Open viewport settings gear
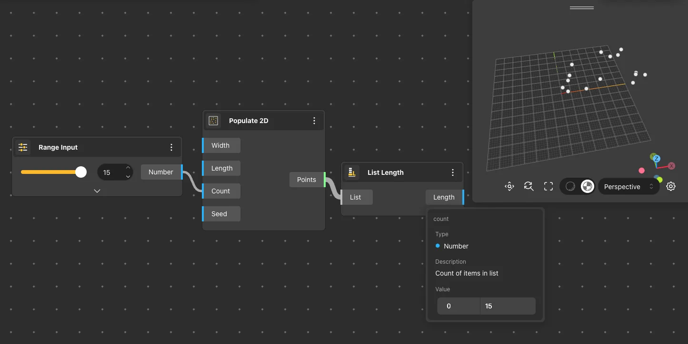Viewport: 688px width, 344px height. tap(671, 186)
